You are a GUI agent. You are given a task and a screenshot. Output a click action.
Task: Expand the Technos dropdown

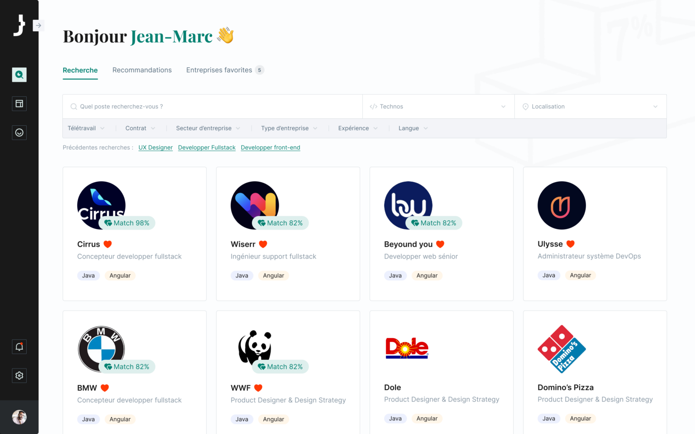click(x=438, y=107)
